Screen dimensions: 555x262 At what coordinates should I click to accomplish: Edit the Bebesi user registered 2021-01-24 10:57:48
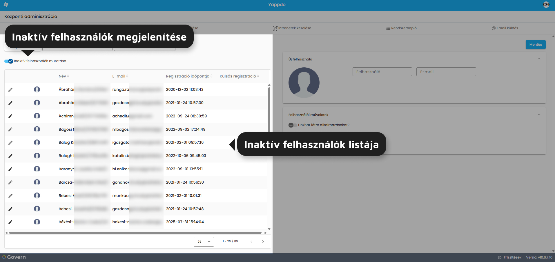click(x=10, y=209)
